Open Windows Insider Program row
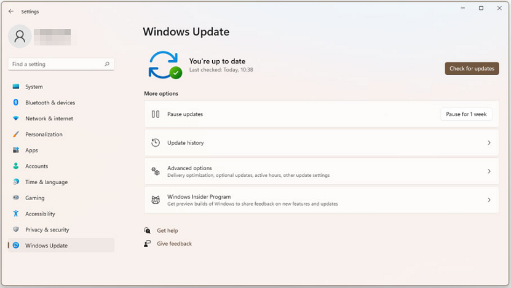The width and height of the screenshot is (511, 288). pyautogui.click(x=322, y=200)
